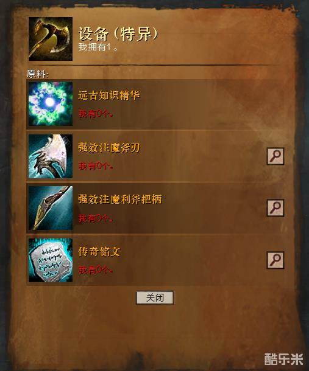Select the 远古知识精华 ingredient name
Image resolution: width=309 pixels, height=371 pixels.
click(109, 95)
